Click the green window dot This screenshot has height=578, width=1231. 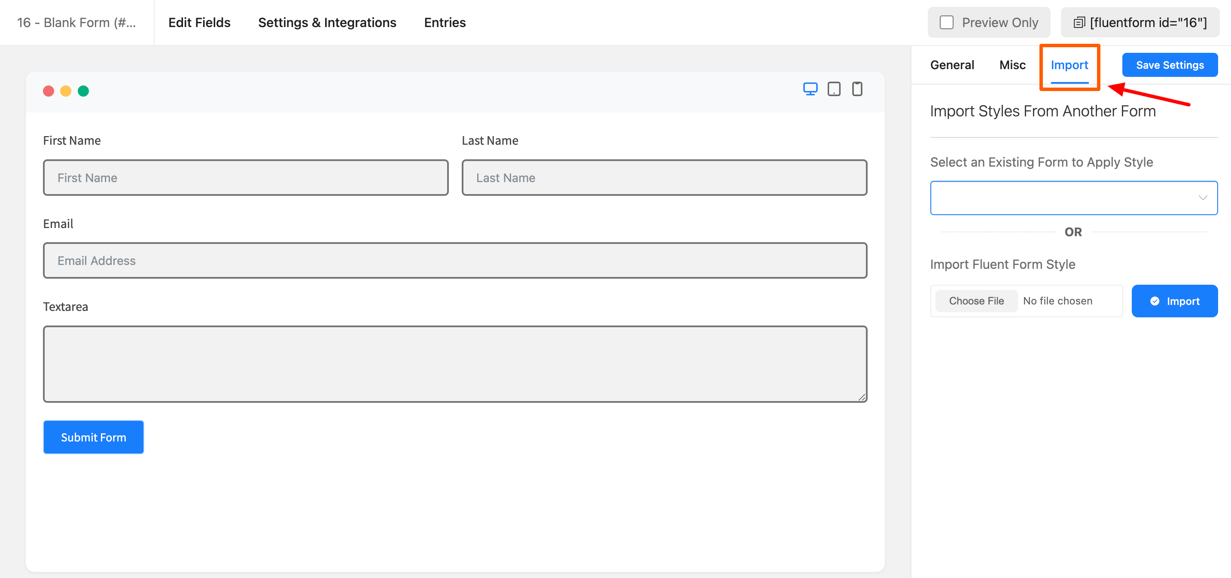tap(83, 91)
